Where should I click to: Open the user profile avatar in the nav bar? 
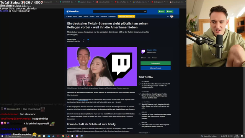172,16
